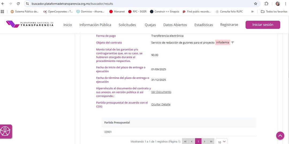Open the OpenCorporates bookmark

pos(58,11)
